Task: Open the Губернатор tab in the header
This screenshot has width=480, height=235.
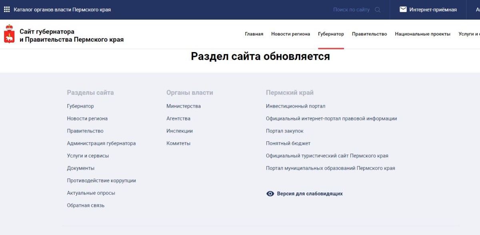Action: [331, 34]
